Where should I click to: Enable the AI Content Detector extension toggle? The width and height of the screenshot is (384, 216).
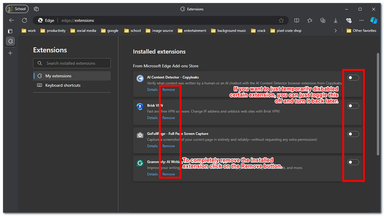coord(353,78)
